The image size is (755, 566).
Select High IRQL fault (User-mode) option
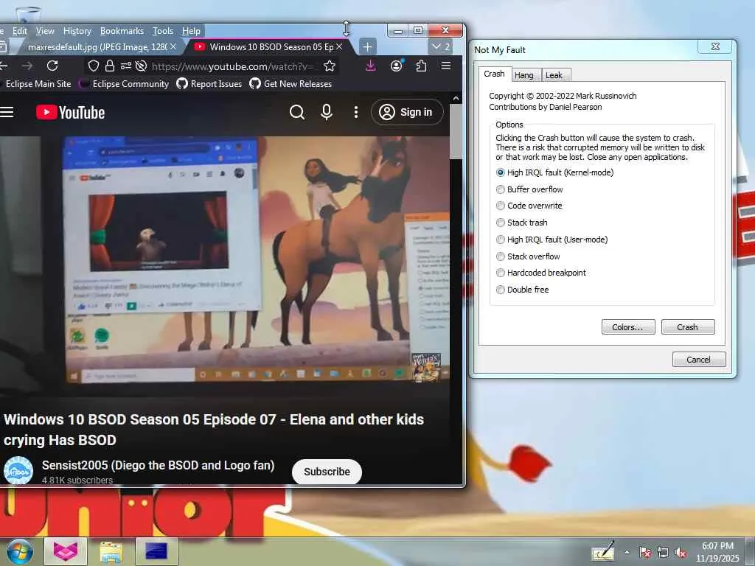coord(552,240)
